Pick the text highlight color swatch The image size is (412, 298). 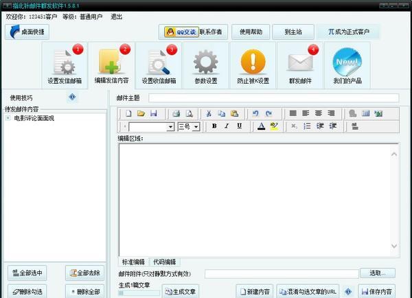click(274, 126)
